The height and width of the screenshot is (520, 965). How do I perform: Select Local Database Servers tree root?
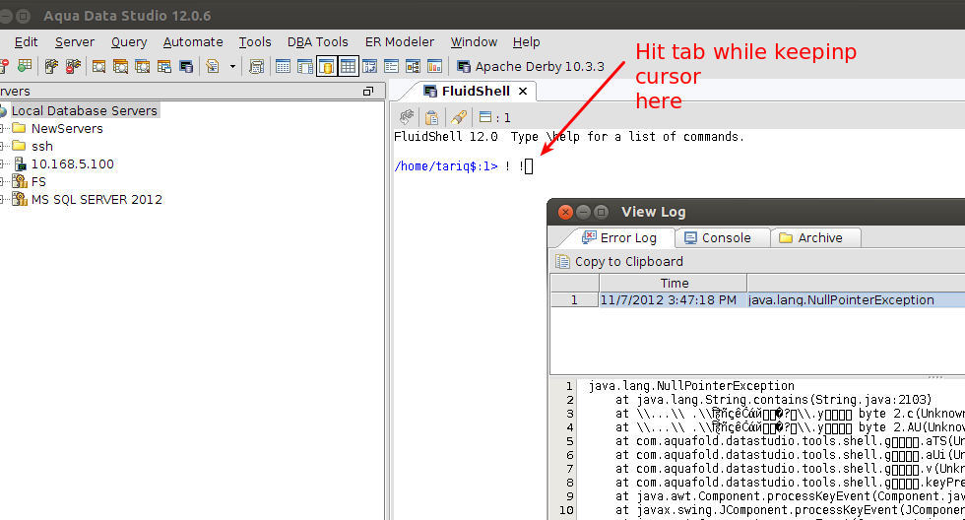click(x=85, y=110)
